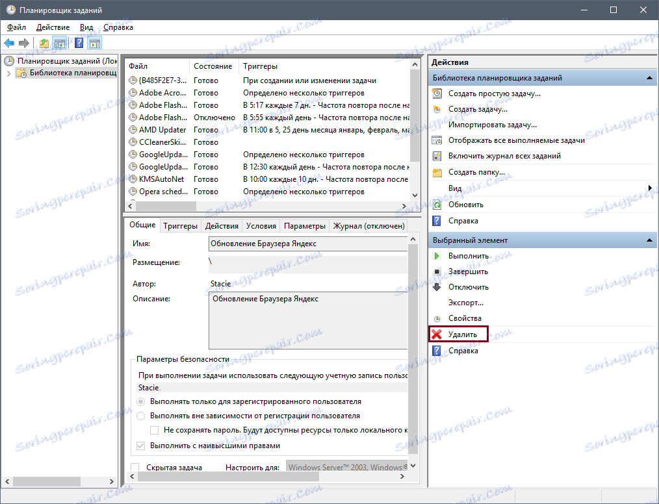Select 'Выполнять вне зависимости от регистрации' radio
Image resolution: width=659 pixels, height=504 pixels.
coord(141,416)
